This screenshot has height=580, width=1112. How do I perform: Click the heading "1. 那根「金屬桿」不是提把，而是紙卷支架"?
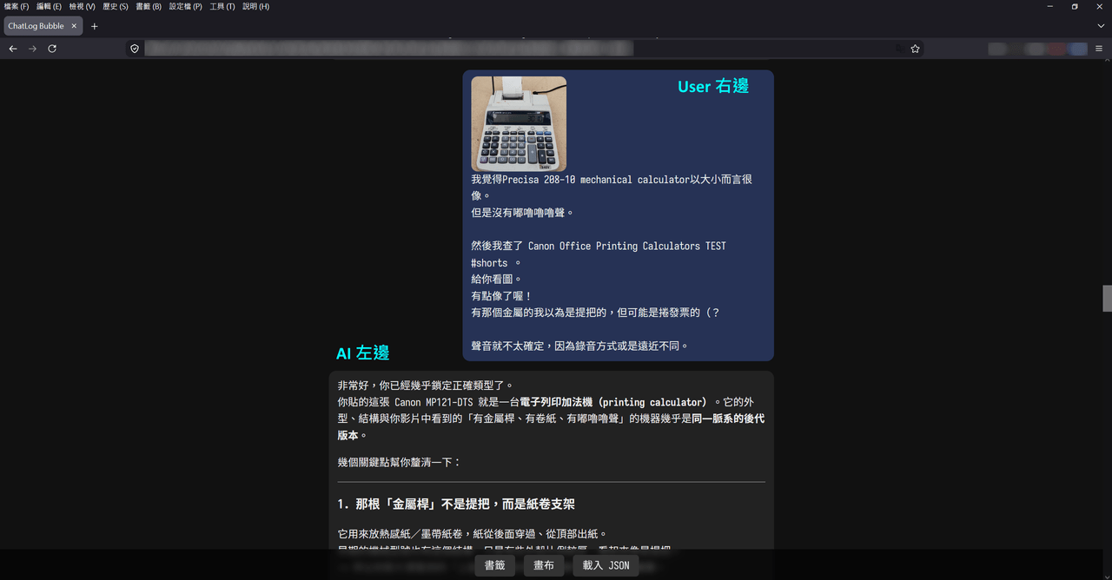point(456,504)
